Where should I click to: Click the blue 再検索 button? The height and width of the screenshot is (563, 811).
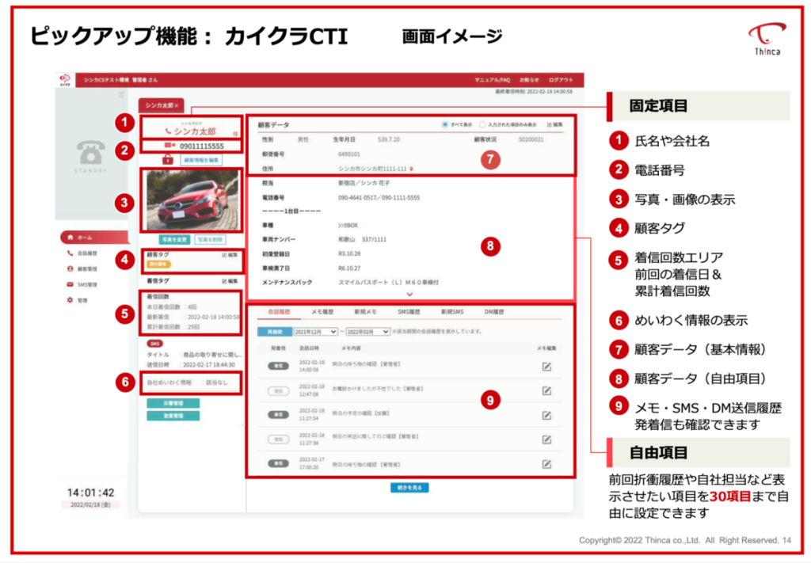point(274,332)
